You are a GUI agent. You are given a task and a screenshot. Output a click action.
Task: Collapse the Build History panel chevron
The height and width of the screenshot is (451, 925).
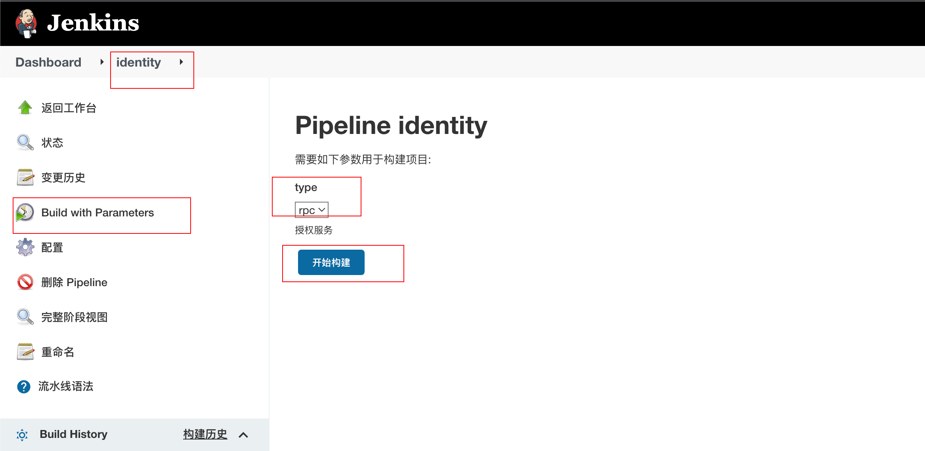click(243, 435)
